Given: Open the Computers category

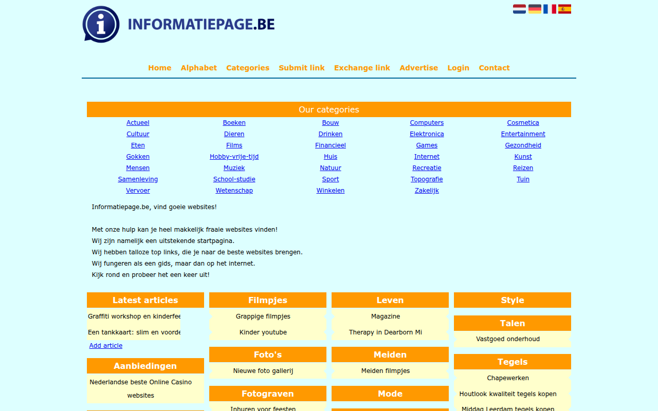Looking at the screenshot, I should (427, 123).
